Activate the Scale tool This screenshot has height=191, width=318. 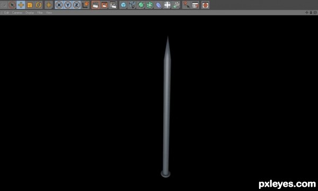click(x=30, y=5)
